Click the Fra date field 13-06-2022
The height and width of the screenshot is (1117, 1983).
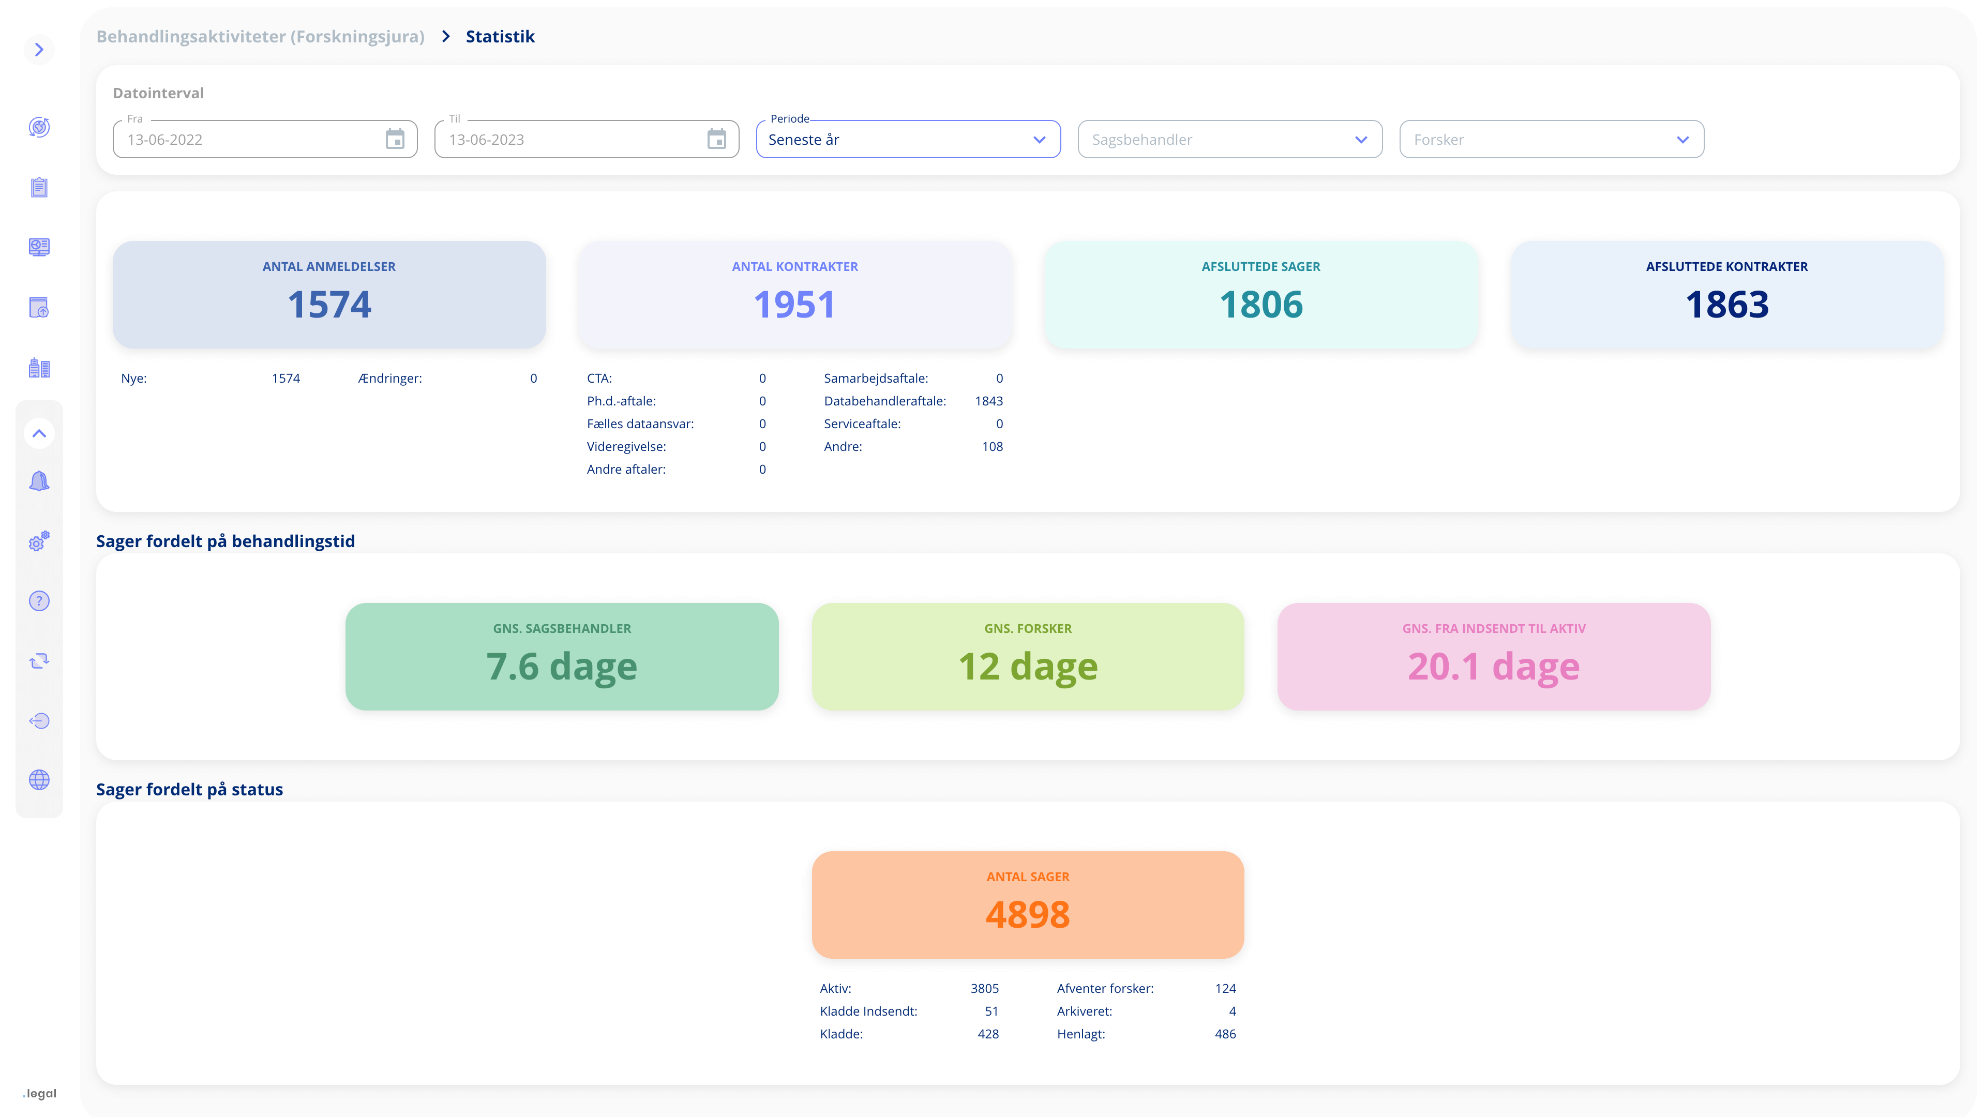pyautogui.click(x=265, y=139)
